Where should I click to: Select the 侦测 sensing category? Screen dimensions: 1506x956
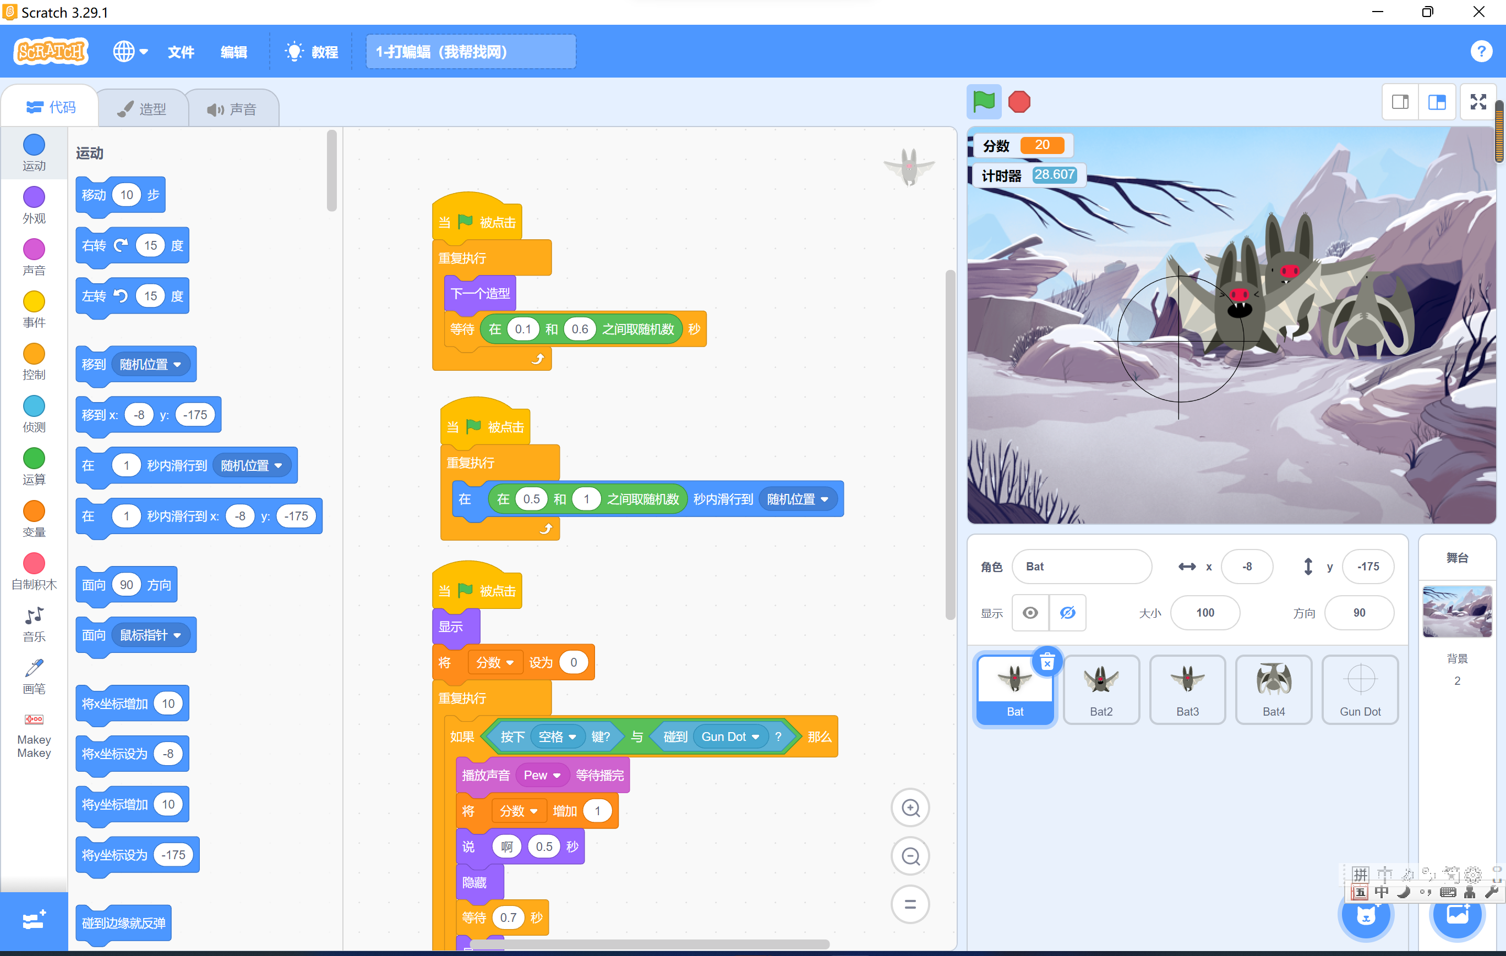(34, 414)
